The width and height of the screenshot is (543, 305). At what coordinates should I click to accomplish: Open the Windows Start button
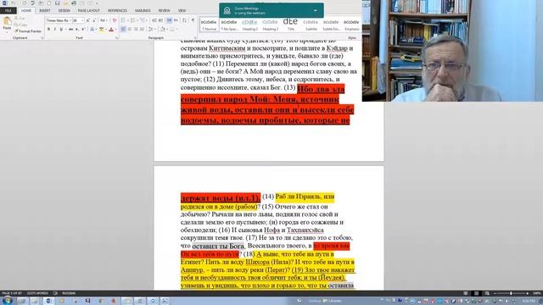tap(8, 301)
